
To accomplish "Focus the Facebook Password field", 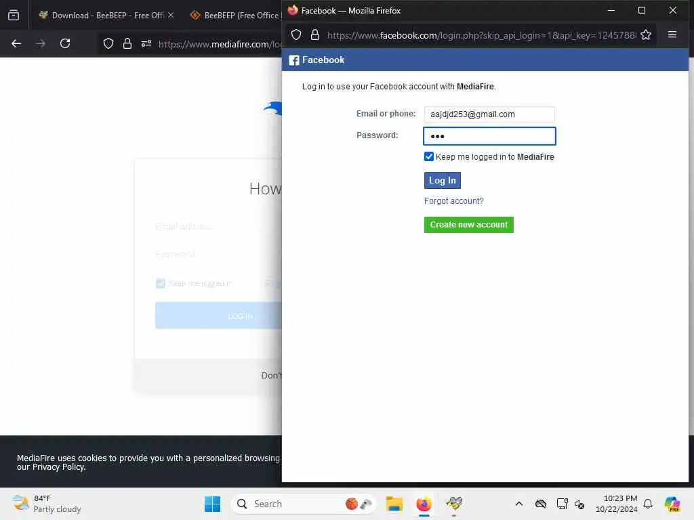I will (x=489, y=136).
